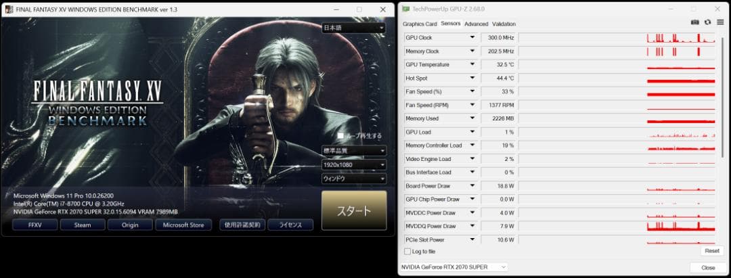Open the ウィンドウ display mode dropdown
The width and height of the screenshot is (731, 278).
pos(354,179)
